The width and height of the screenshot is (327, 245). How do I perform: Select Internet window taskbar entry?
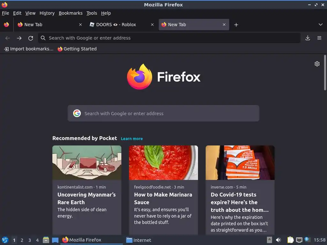tap(139, 240)
